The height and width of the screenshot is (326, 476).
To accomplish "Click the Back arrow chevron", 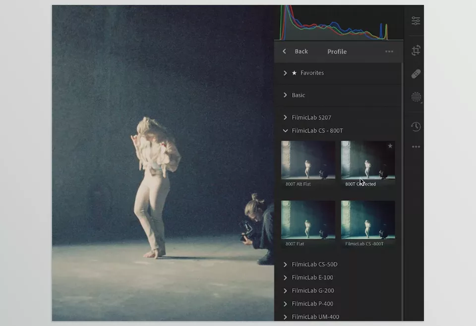I will [285, 52].
